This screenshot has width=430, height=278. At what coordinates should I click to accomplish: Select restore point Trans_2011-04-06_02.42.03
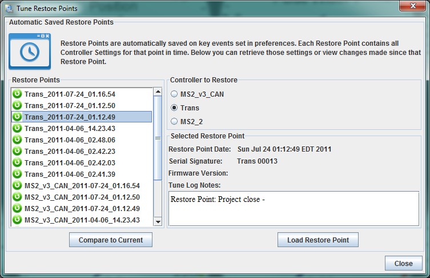pyautogui.click(x=82, y=162)
